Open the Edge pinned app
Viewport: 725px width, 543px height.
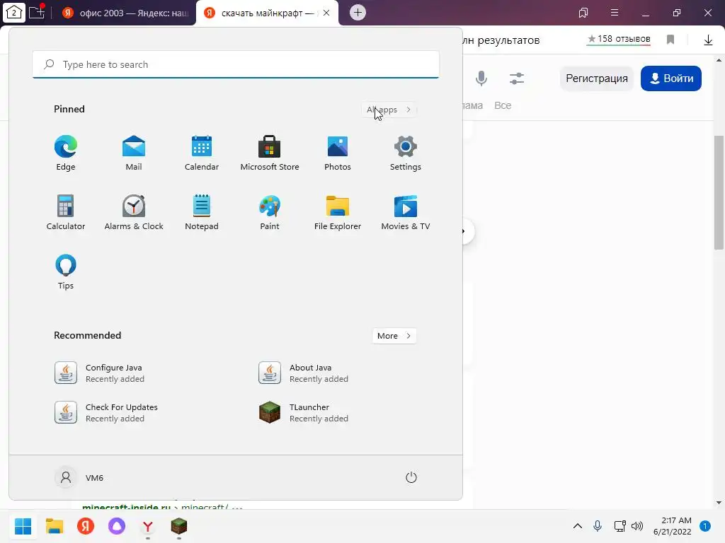coord(66,153)
